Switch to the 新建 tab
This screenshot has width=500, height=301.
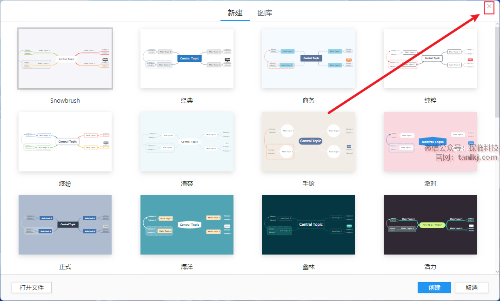235,13
